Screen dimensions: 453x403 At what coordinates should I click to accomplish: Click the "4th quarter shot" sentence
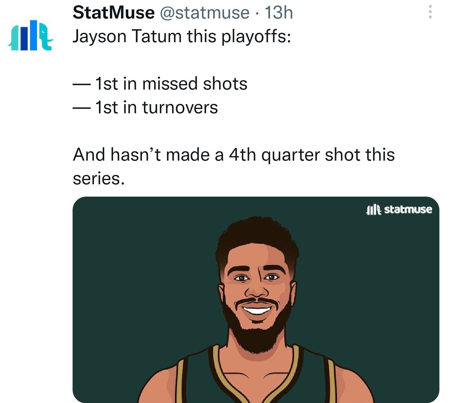(x=233, y=154)
